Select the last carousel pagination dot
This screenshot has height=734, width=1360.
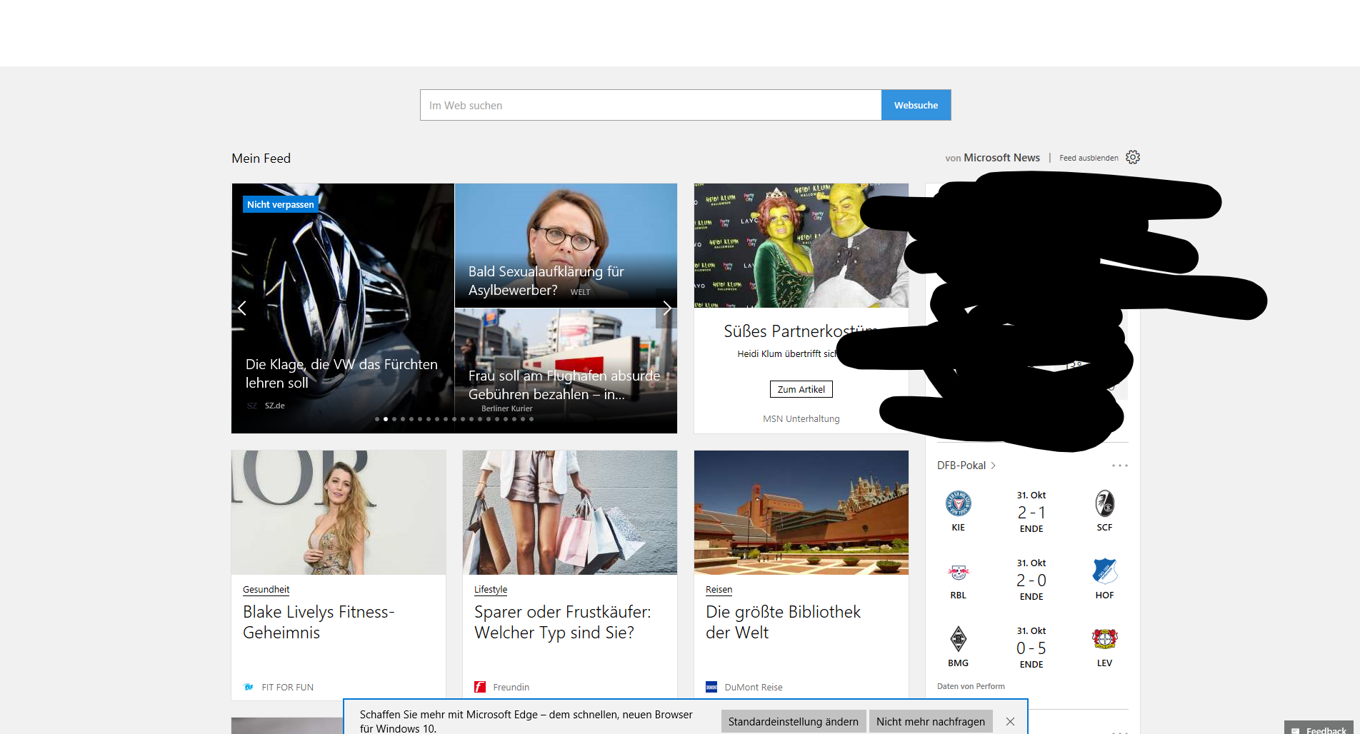click(531, 419)
